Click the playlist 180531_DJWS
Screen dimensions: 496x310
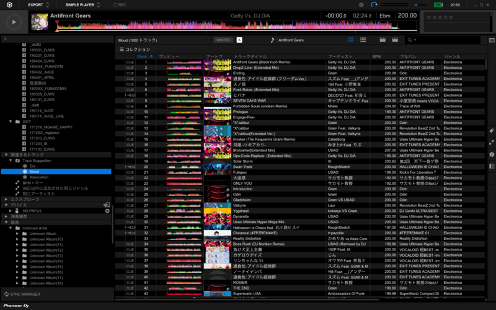click(42, 50)
